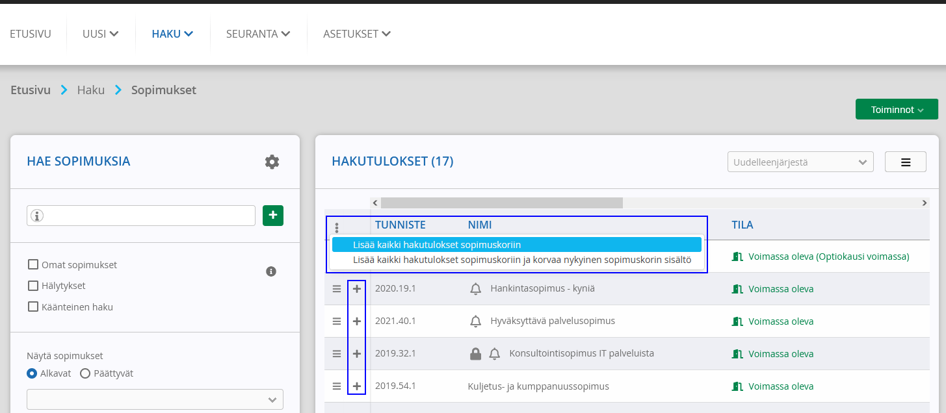The height and width of the screenshot is (413, 946).
Task: Click Voimassa oleva status in row 2019.54.1
Action: [781, 386]
